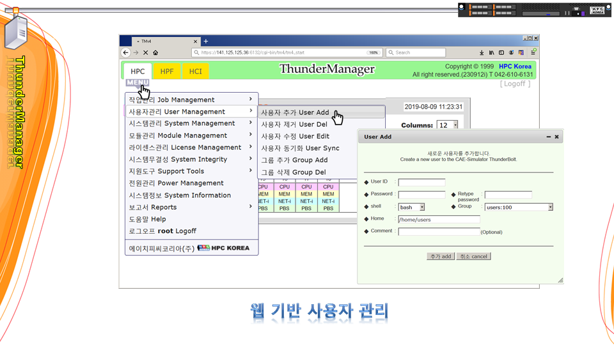
Task: Open Module Management menu entry
Action: point(191,135)
